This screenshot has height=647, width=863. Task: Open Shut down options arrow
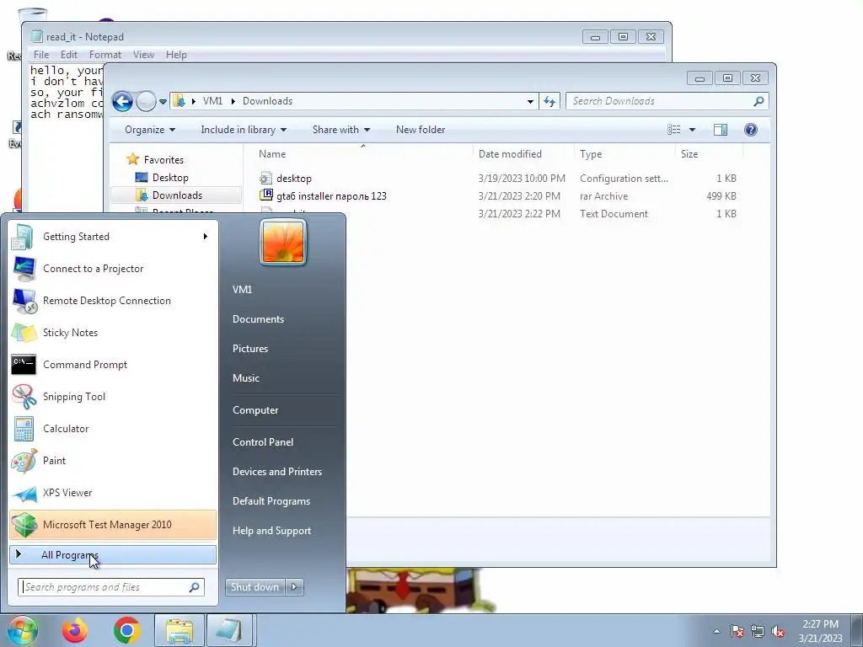click(x=294, y=587)
